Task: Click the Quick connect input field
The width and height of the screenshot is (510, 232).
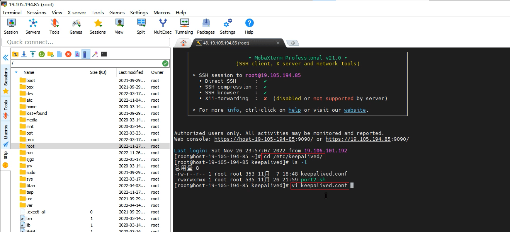Action: (86, 42)
